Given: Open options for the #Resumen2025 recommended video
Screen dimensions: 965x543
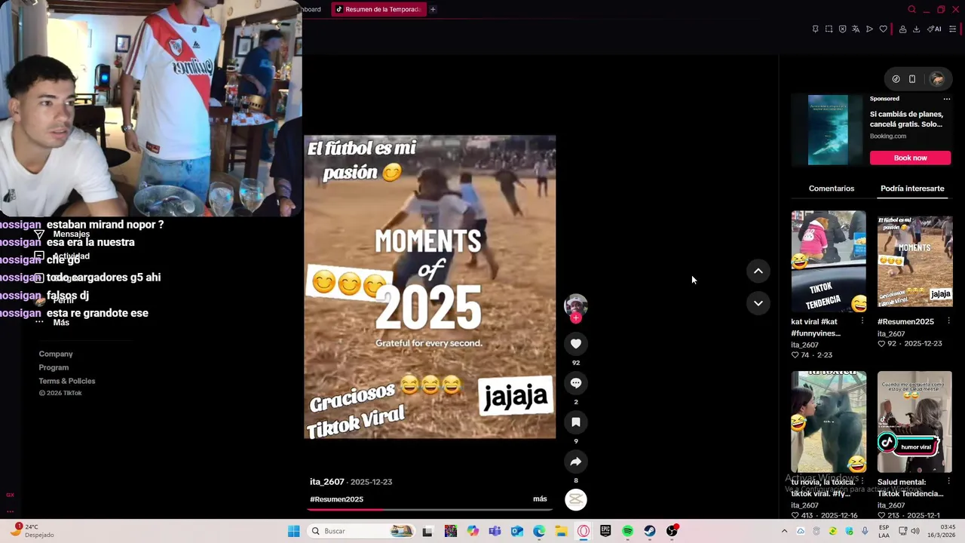Looking at the screenshot, I should pos(948,321).
